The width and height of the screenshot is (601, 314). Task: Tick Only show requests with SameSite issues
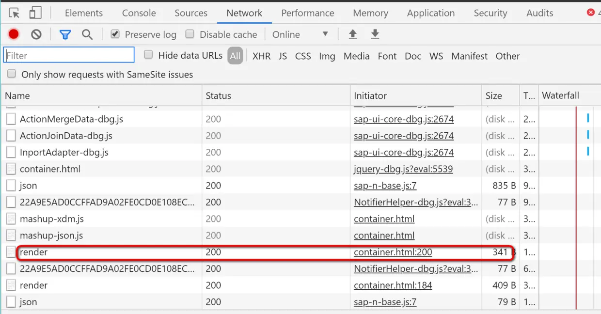tap(12, 74)
